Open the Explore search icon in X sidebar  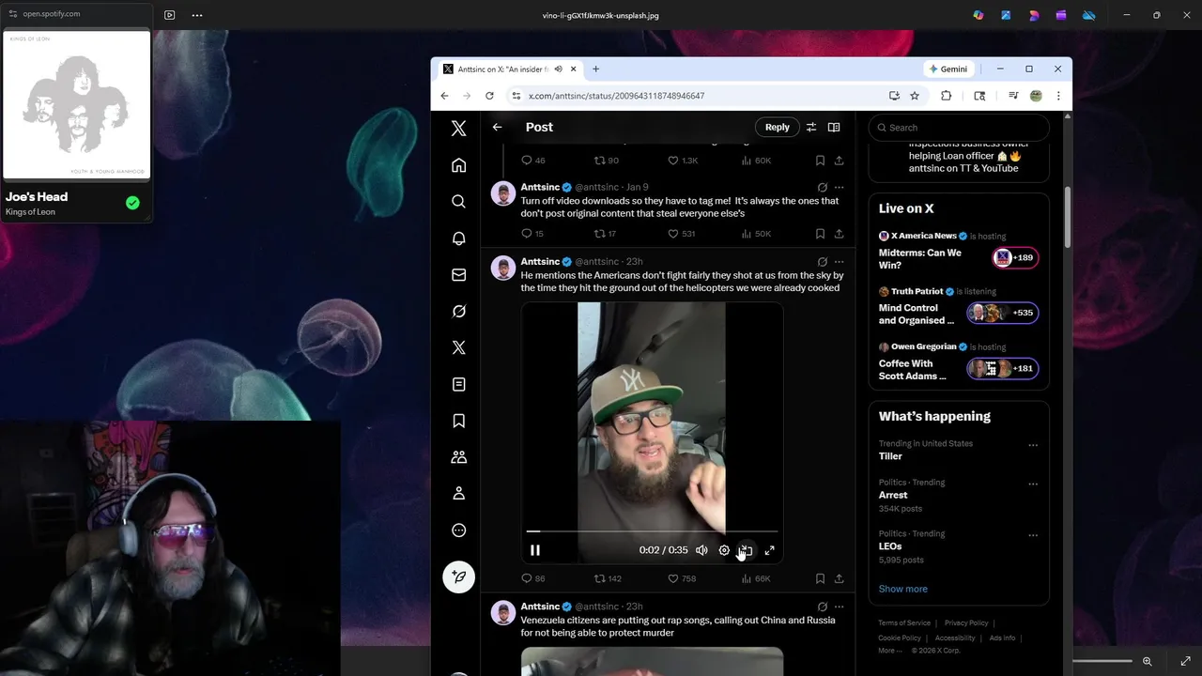click(x=458, y=202)
